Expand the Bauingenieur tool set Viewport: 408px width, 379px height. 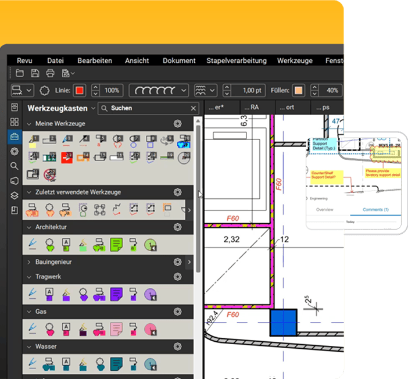[x=29, y=262]
